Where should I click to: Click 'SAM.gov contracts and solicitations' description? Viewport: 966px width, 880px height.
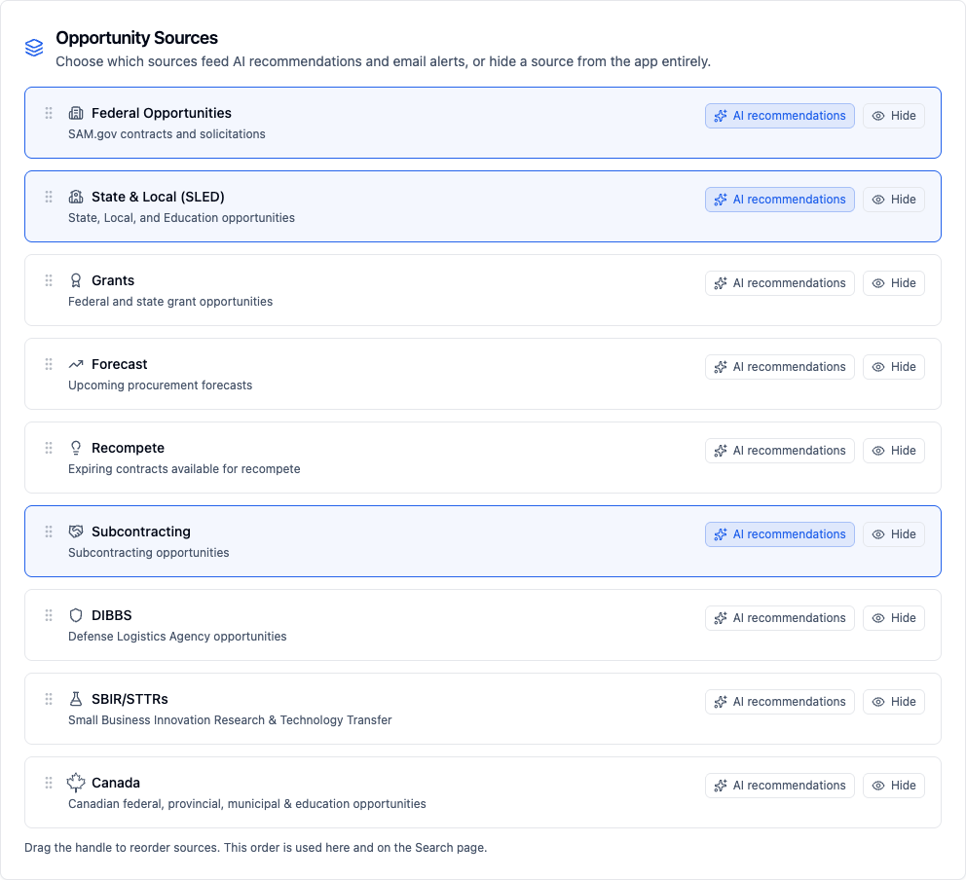[x=167, y=134]
